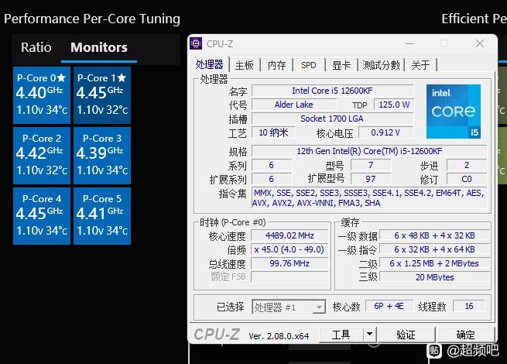507x364 pixels.
Task: Select the P-Core 3 monitor tile
Action: point(102,156)
